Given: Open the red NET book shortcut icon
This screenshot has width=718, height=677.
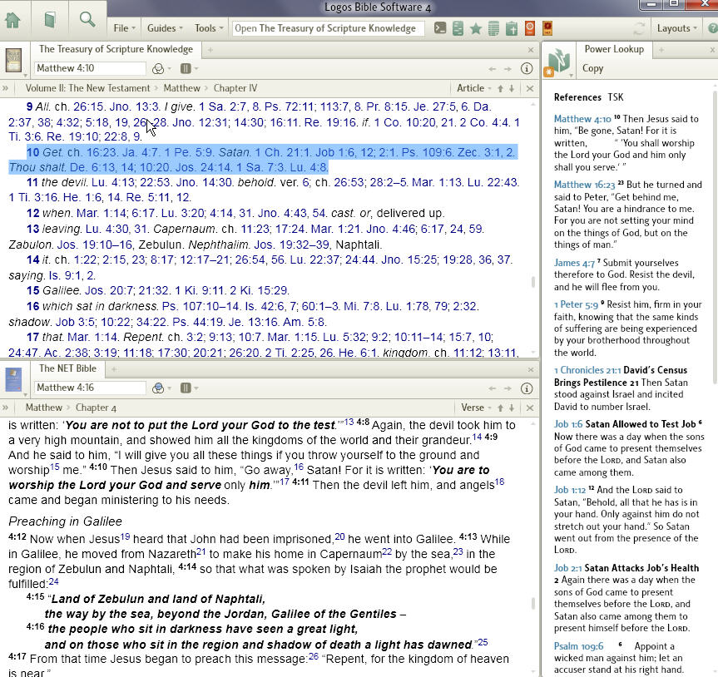Looking at the screenshot, I should pyautogui.click(x=547, y=28).
